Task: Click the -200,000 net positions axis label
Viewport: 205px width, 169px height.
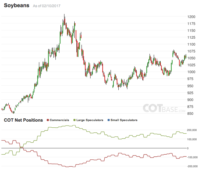Action: click(x=192, y=166)
